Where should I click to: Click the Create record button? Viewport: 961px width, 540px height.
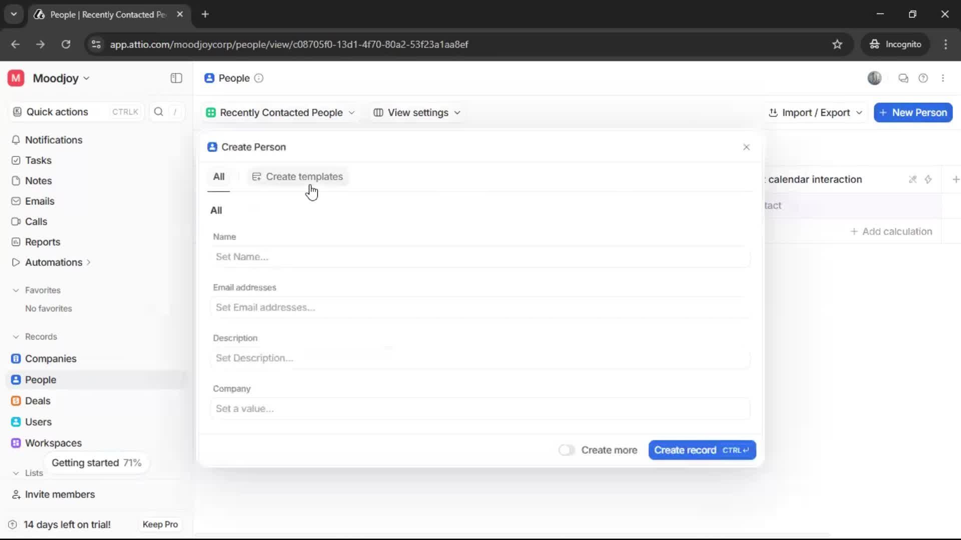pyautogui.click(x=702, y=450)
